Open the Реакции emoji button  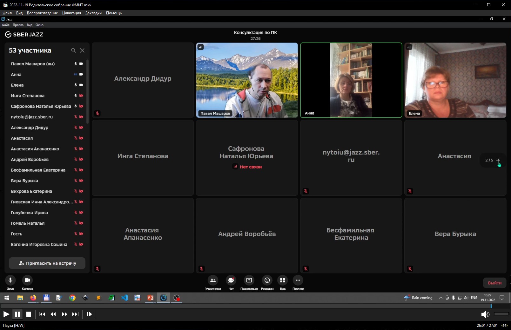(x=267, y=280)
